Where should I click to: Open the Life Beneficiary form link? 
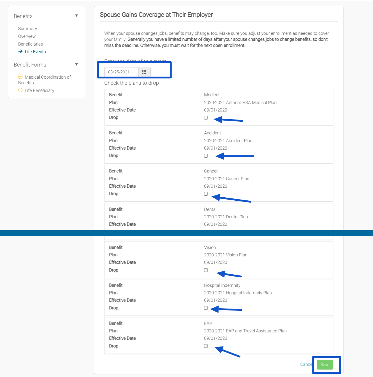39,90
